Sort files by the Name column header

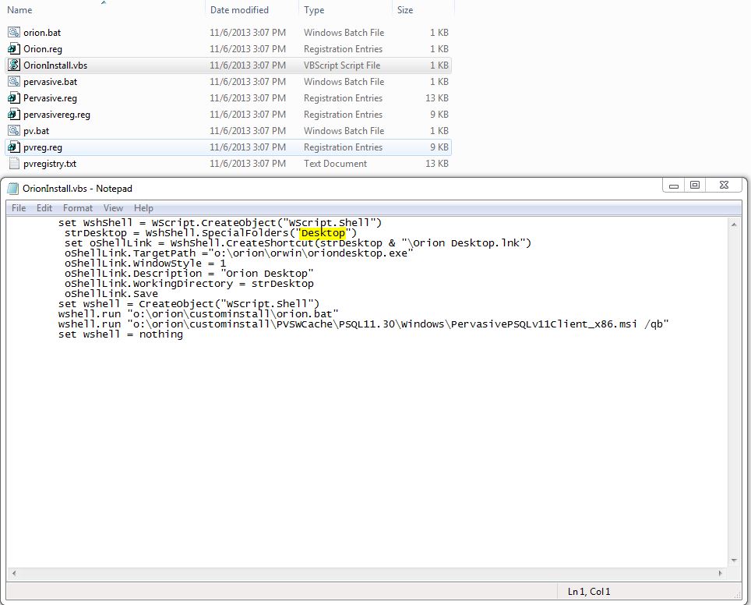[x=19, y=10]
